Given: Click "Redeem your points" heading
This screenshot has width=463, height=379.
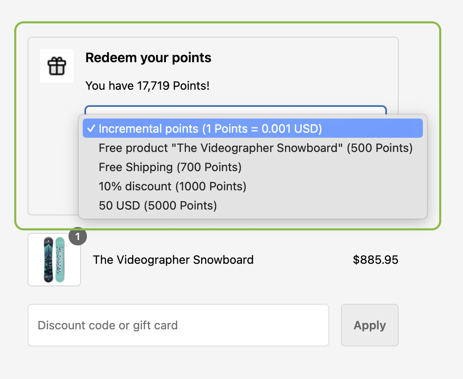Looking at the screenshot, I should point(148,58).
